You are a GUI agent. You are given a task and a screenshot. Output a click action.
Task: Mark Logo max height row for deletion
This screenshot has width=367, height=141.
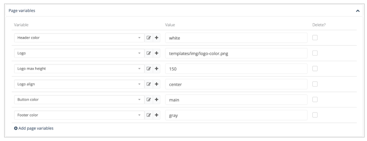click(315, 69)
